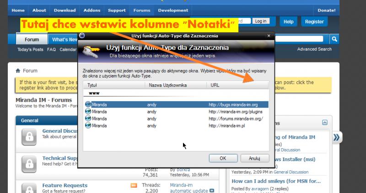Click the globe icon beside forums.miranda-im.org entry

click(88, 119)
